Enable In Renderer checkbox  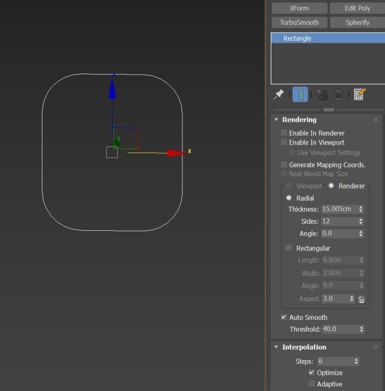(x=284, y=133)
